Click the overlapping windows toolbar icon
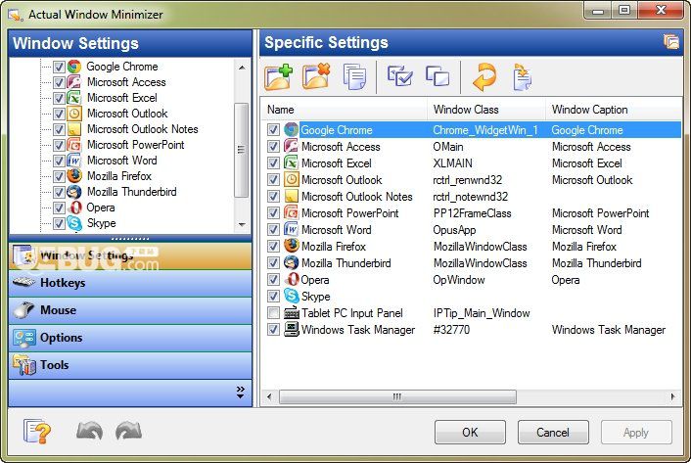Screen dimensions: 691x463 pos(438,76)
